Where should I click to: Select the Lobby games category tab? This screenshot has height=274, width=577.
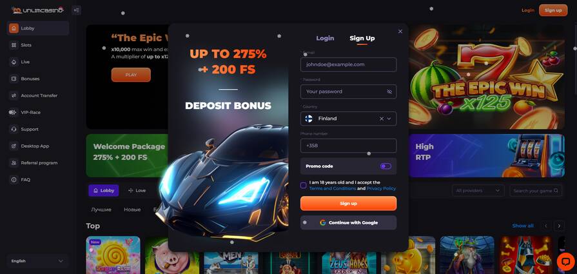click(104, 191)
